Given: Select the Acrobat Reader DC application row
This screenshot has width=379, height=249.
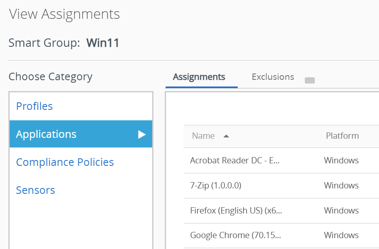Looking at the screenshot, I should coord(234,160).
